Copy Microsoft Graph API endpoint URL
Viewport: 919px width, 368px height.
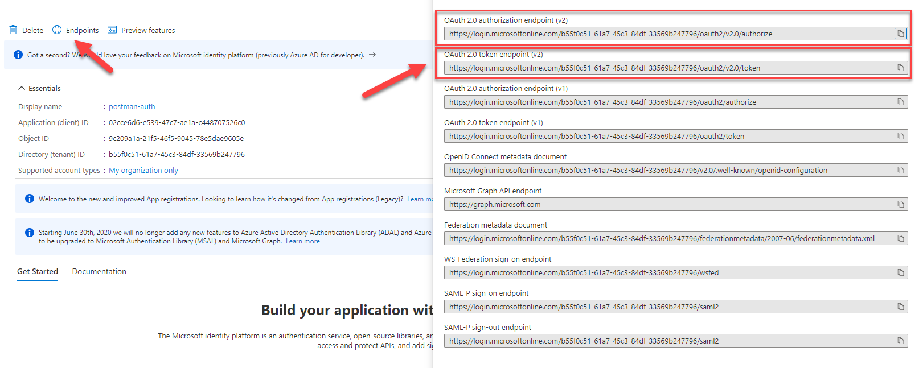point(901,204)
